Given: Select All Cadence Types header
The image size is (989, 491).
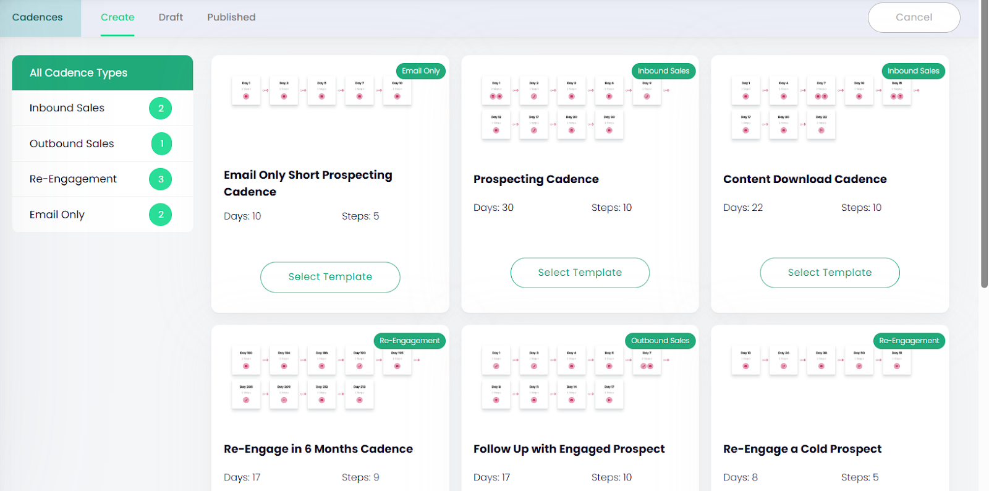Looking at the screenshot, I should click(x=103, y=73).
